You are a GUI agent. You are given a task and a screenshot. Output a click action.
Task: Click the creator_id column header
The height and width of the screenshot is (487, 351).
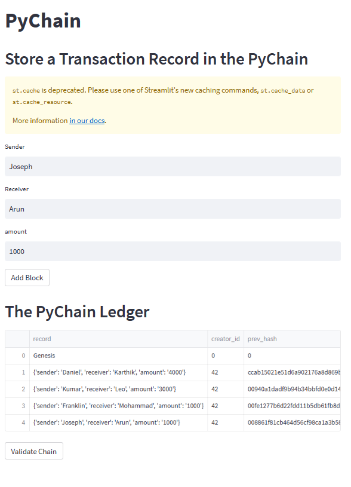[x=226, y=339]
